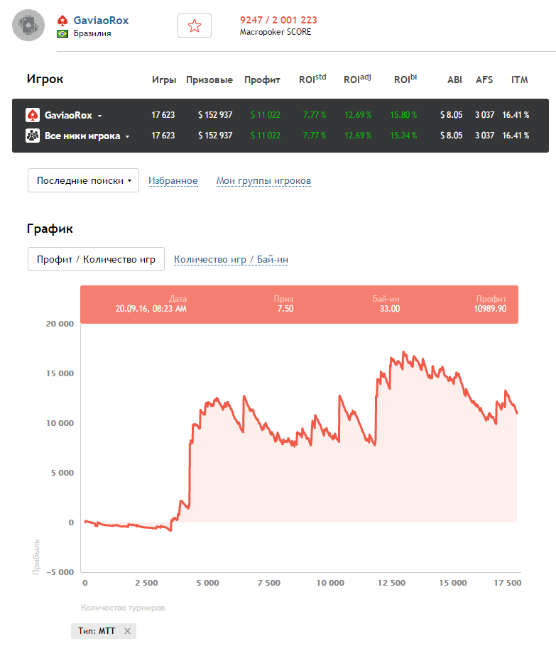Remove the MTT type filter tag
The image size is (556, 646).
(x=128, y=631)
